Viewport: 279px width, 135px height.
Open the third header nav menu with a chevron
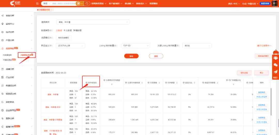point(129,4)
